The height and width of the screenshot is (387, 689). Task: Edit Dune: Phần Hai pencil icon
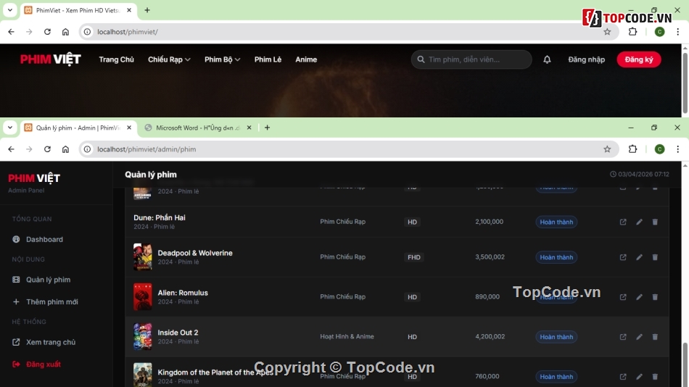[x=640, y=222]
